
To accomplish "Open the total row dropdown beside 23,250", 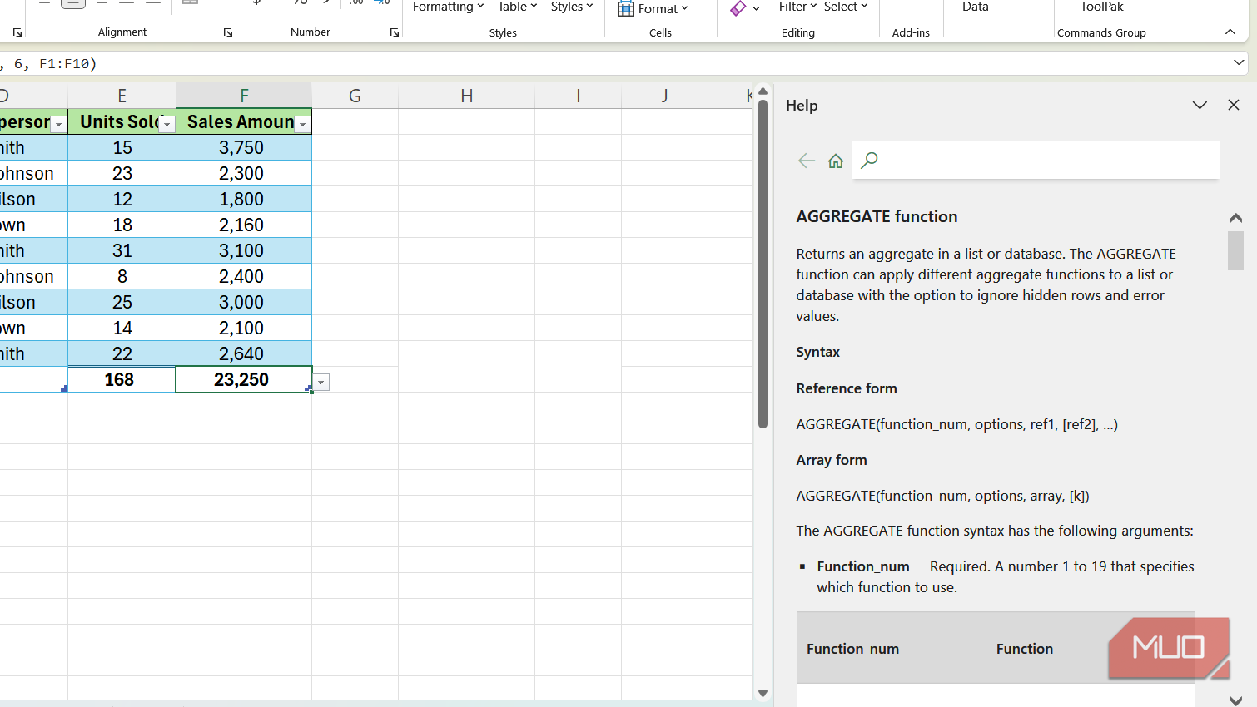I will (x=321, y=383).
